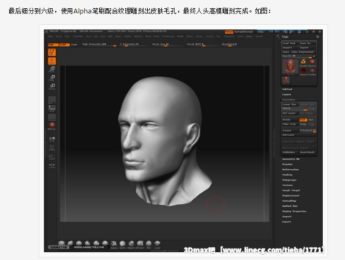Click the Alpha link in the article text
This screenshot has width=345, height=260.
pos(82,11)
